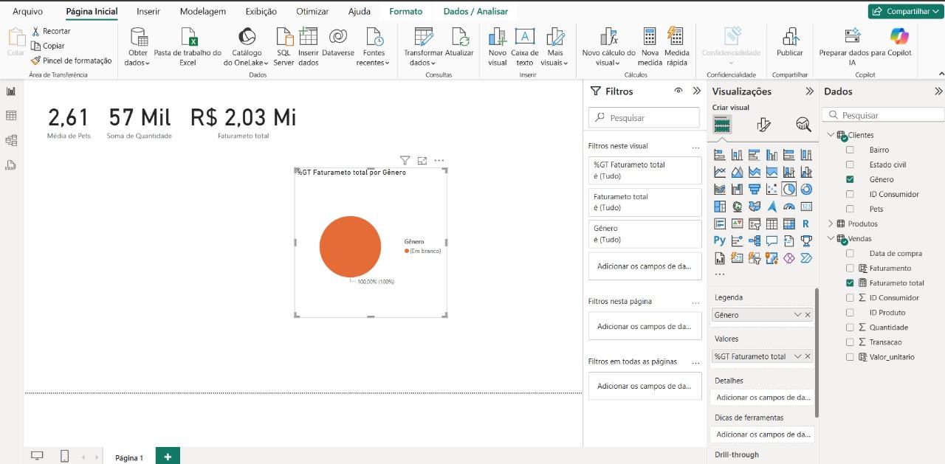
Task: Select the Donut chart visualization
Action: pyautogui.click(x=806, y=190)
